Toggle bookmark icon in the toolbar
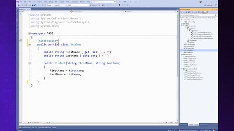The image size is (234, 131). pyautogui.click(x=120, y=5)
